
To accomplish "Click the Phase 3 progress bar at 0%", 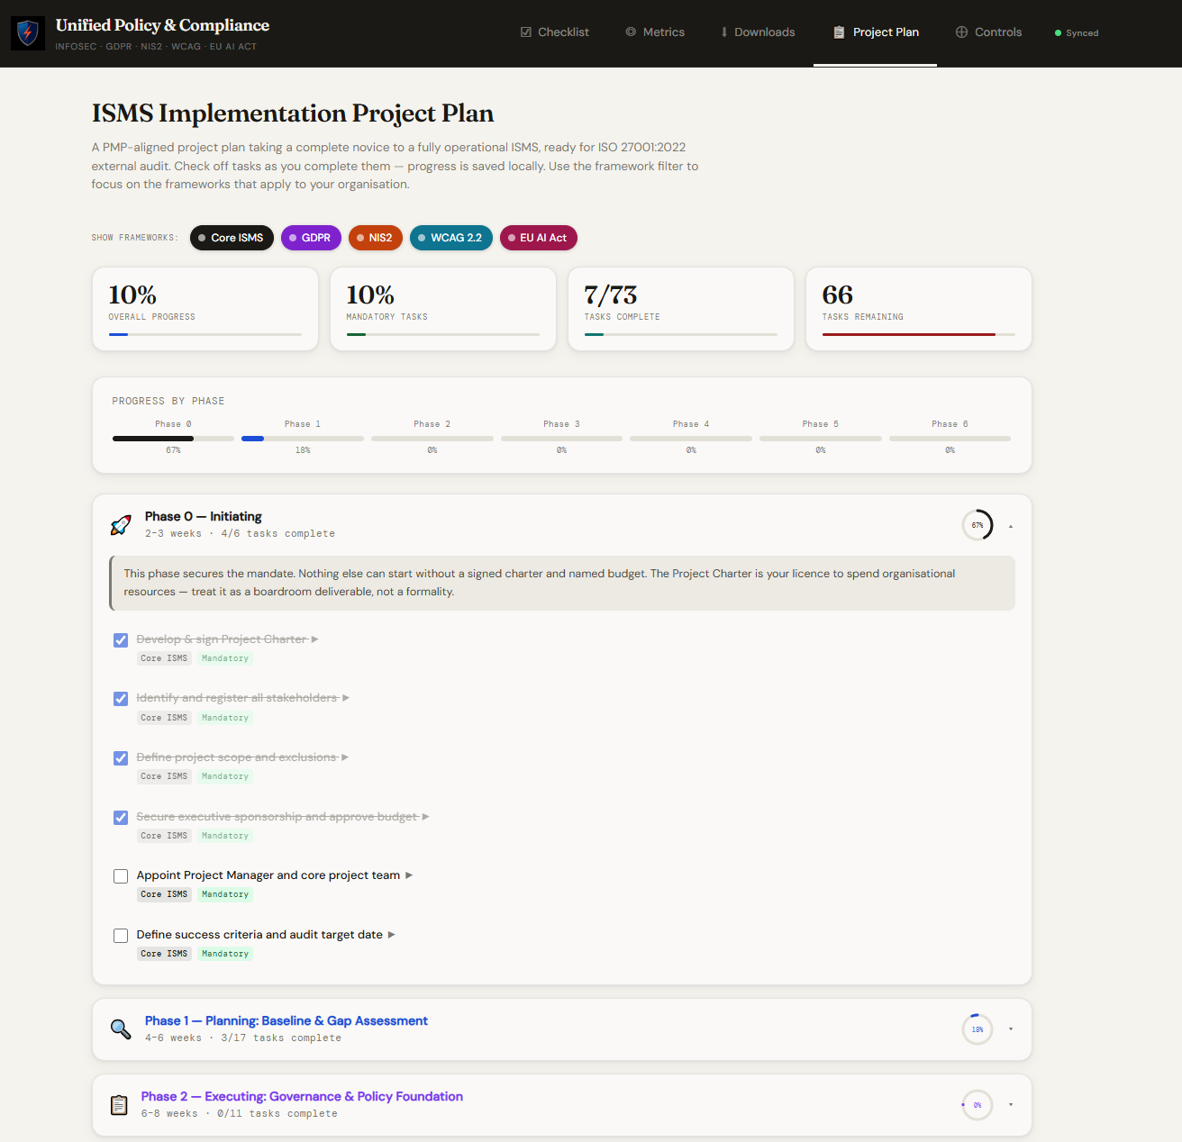I will pyautogui.click(x=561, y=439).
